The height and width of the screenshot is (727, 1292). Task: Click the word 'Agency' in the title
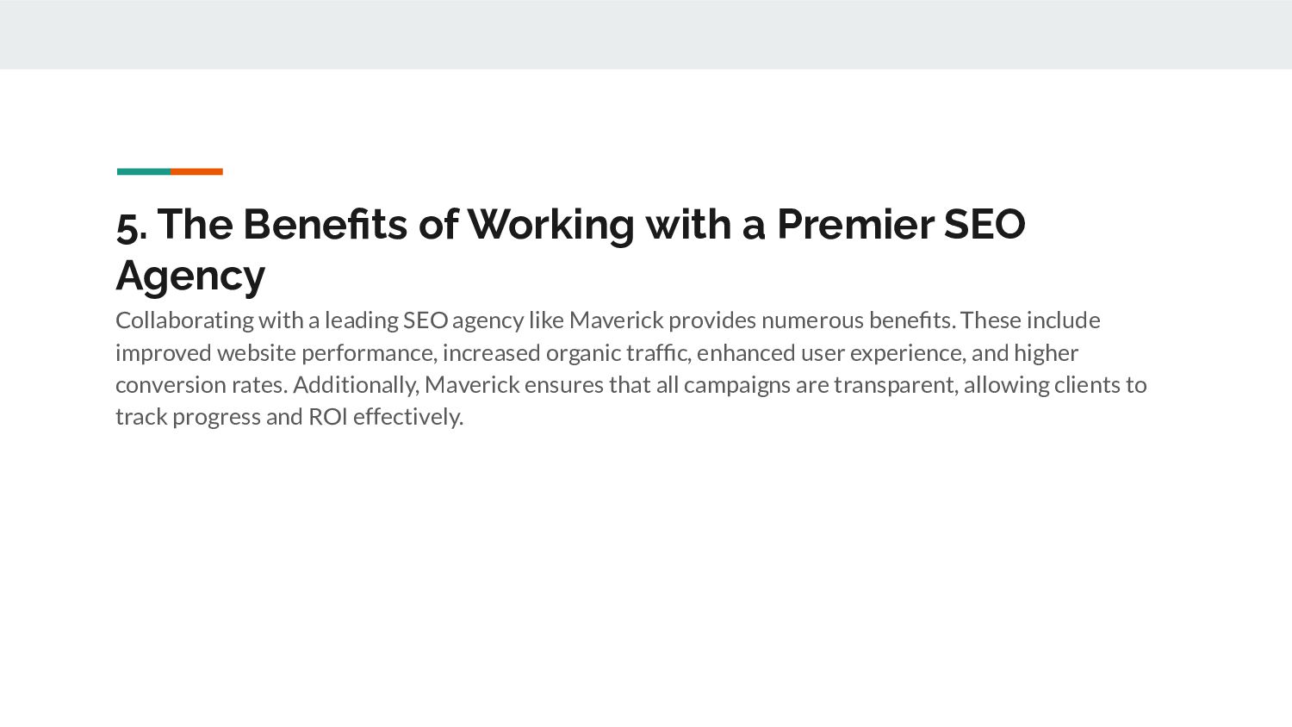[x=190, y=276]
